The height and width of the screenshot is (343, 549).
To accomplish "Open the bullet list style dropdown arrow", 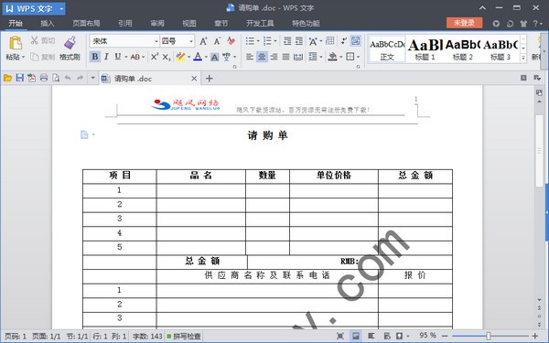I will (x=258, y=41).
